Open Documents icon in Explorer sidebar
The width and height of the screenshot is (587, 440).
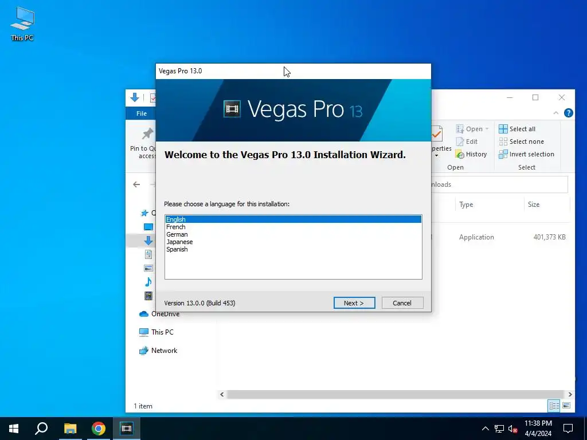(x=148, y=254)
